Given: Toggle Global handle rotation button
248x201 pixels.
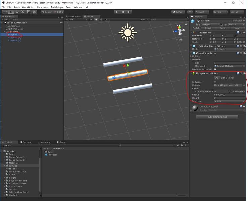Looking at the screenshot, I should (59, 12).
